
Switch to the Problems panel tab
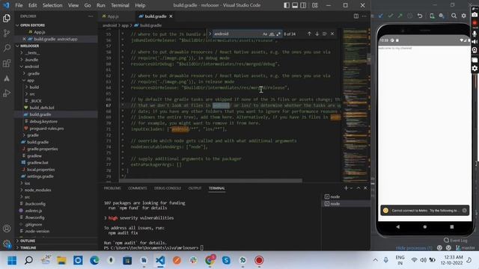point(112,188)
